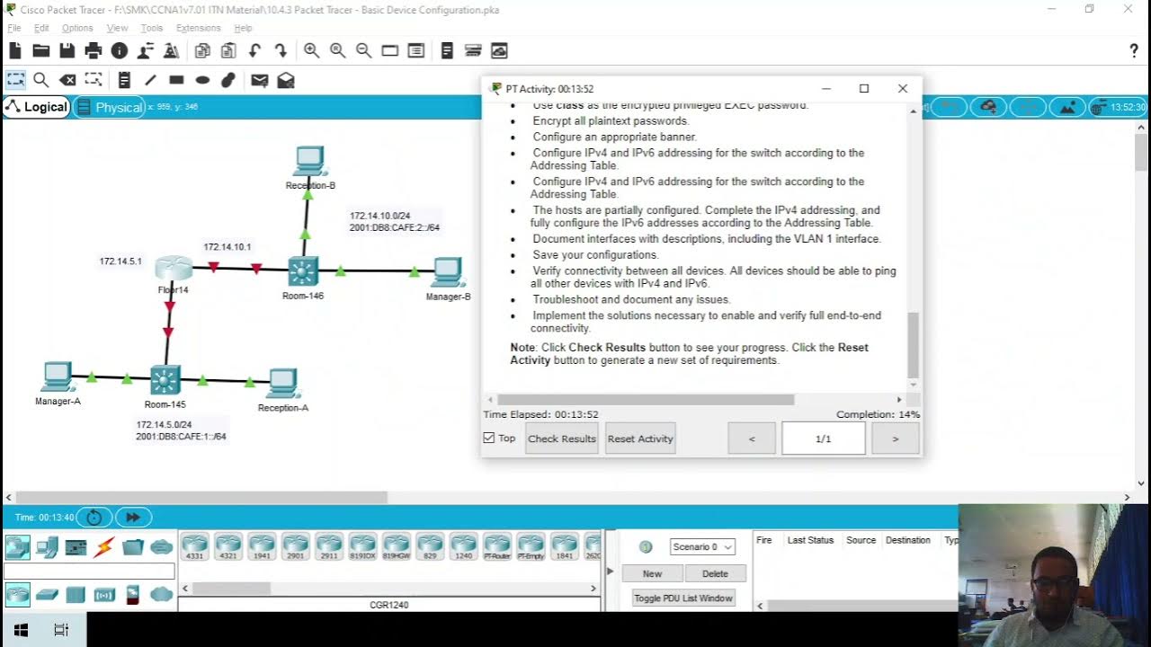The height and width of the screenshot is (647, 1151).
Task: Click the Check Results button
Action: click(x=561, y=439)
